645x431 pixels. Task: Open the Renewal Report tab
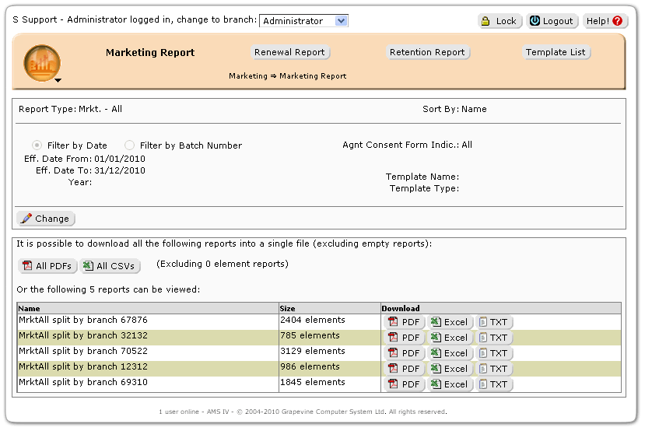(290, 52)
